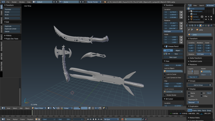This screenshot has width=215, height=121.
Task: Open the Render menu
Action: click(x=14, y=2)
